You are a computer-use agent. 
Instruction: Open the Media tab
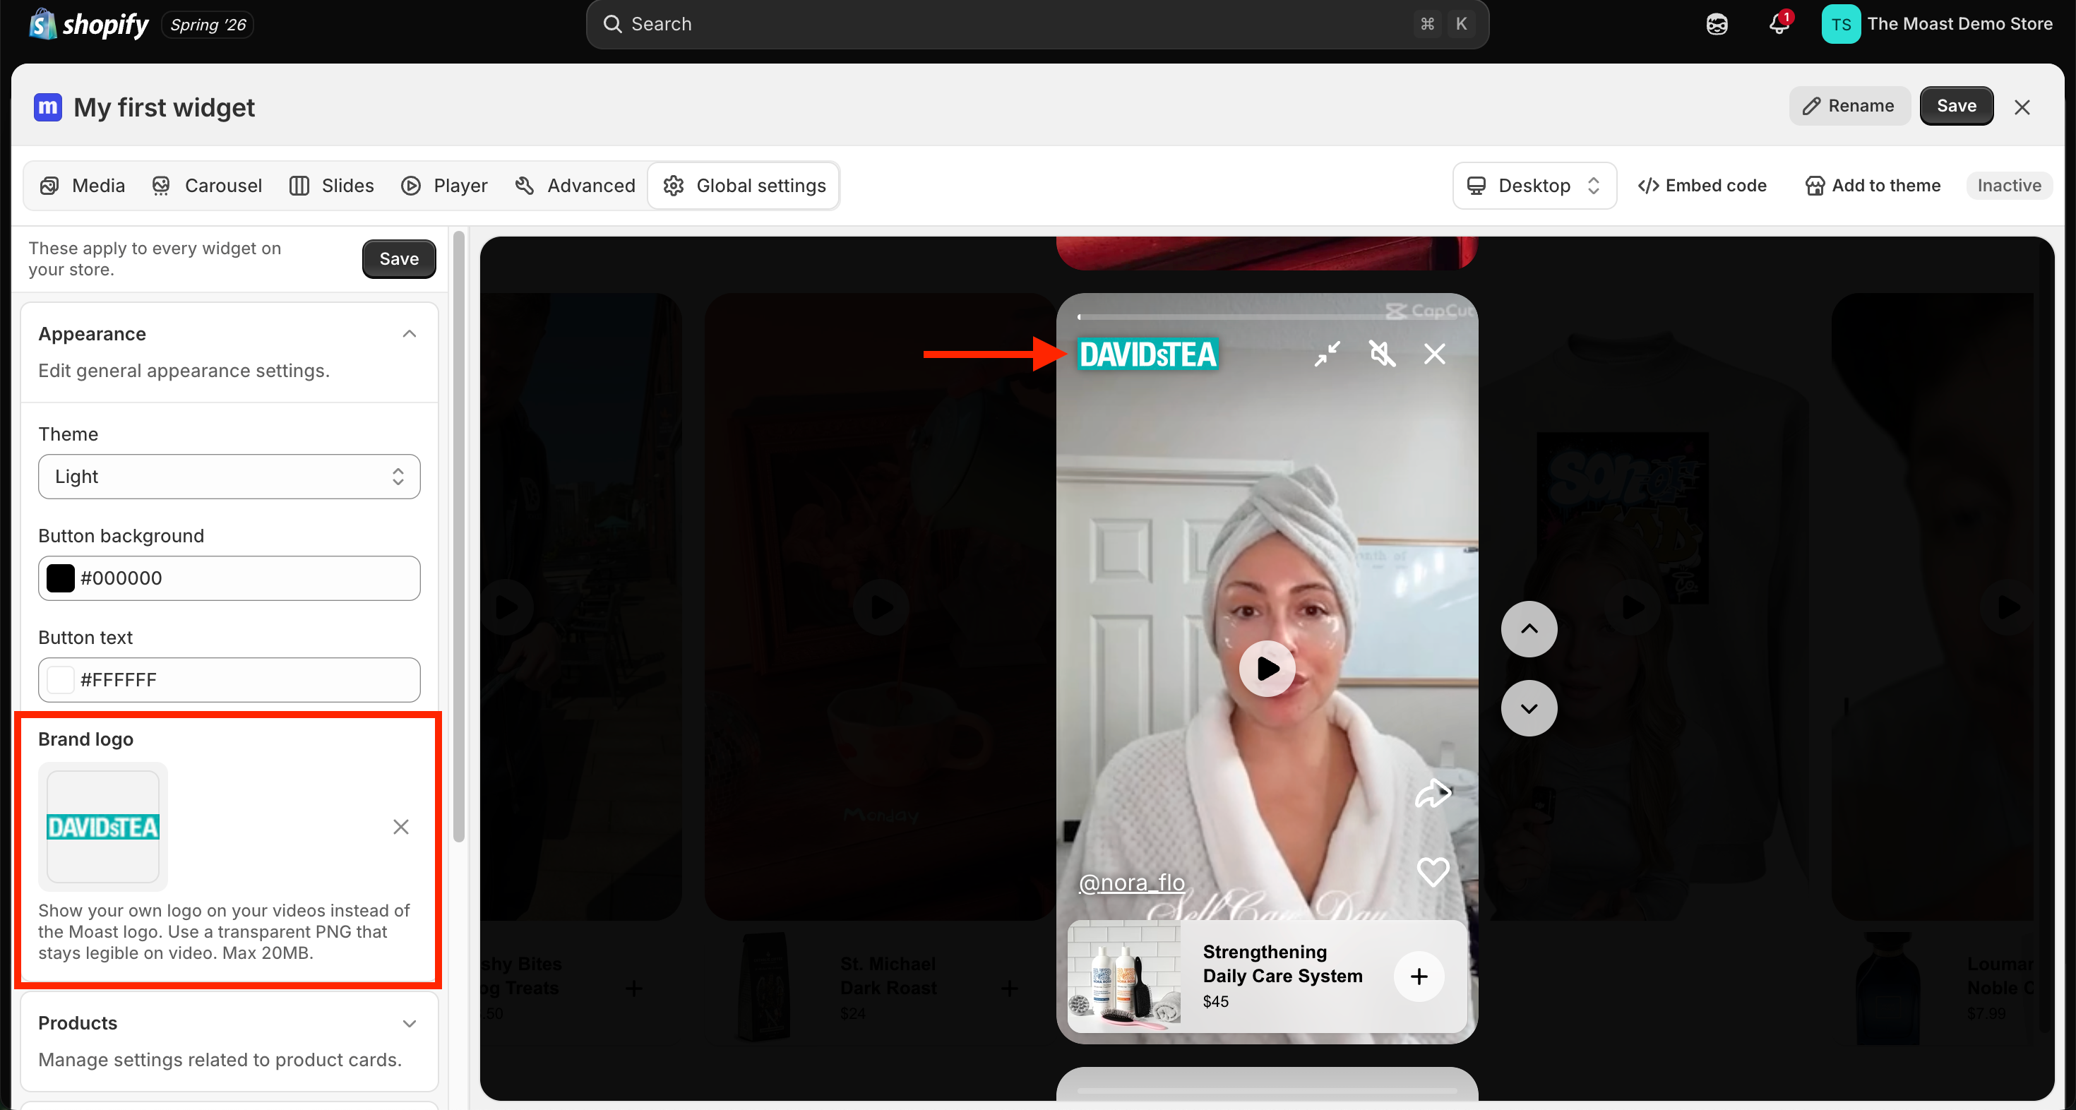[x=83, y=186]
